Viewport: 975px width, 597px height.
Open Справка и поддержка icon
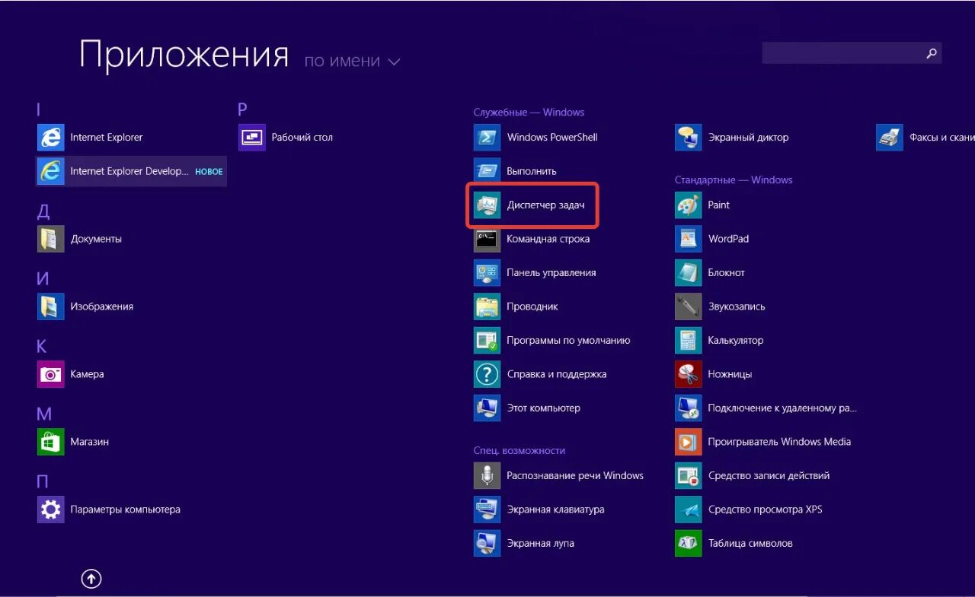(x=487, y=374)
